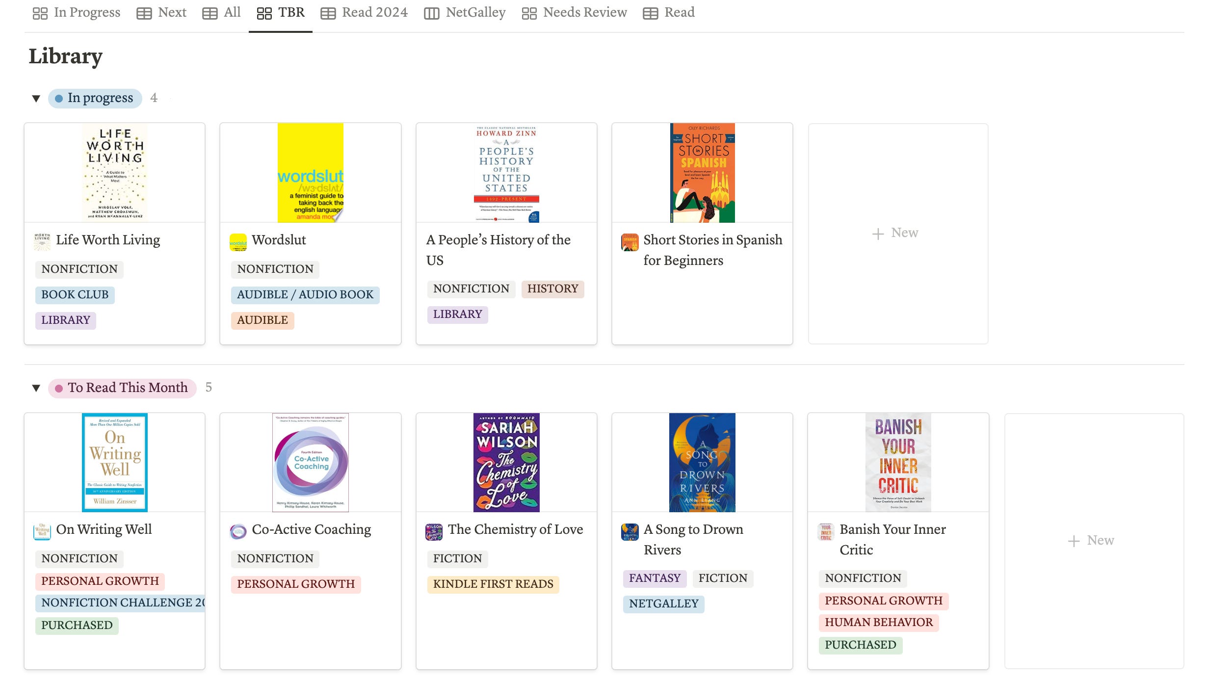Viewport: 1206px width, 682px height.
Task: Click NONFICTION tag on Wordslut
Action: (275, 269)
